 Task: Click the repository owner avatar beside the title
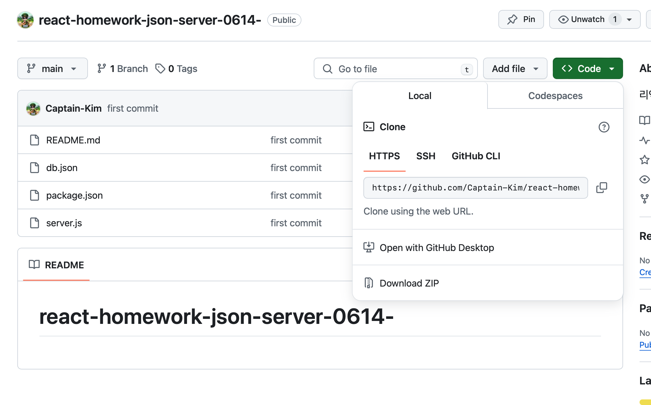pyautogui.click(x=25, y=20)
